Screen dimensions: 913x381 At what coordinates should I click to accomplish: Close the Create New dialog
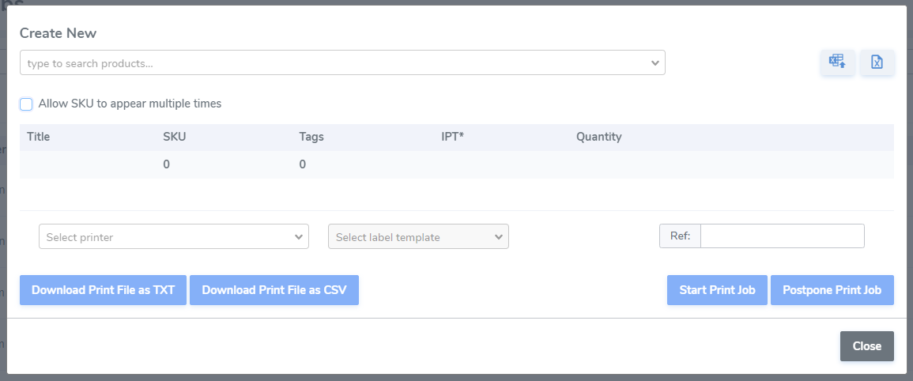pyautogui.click(x=866, y=346)
